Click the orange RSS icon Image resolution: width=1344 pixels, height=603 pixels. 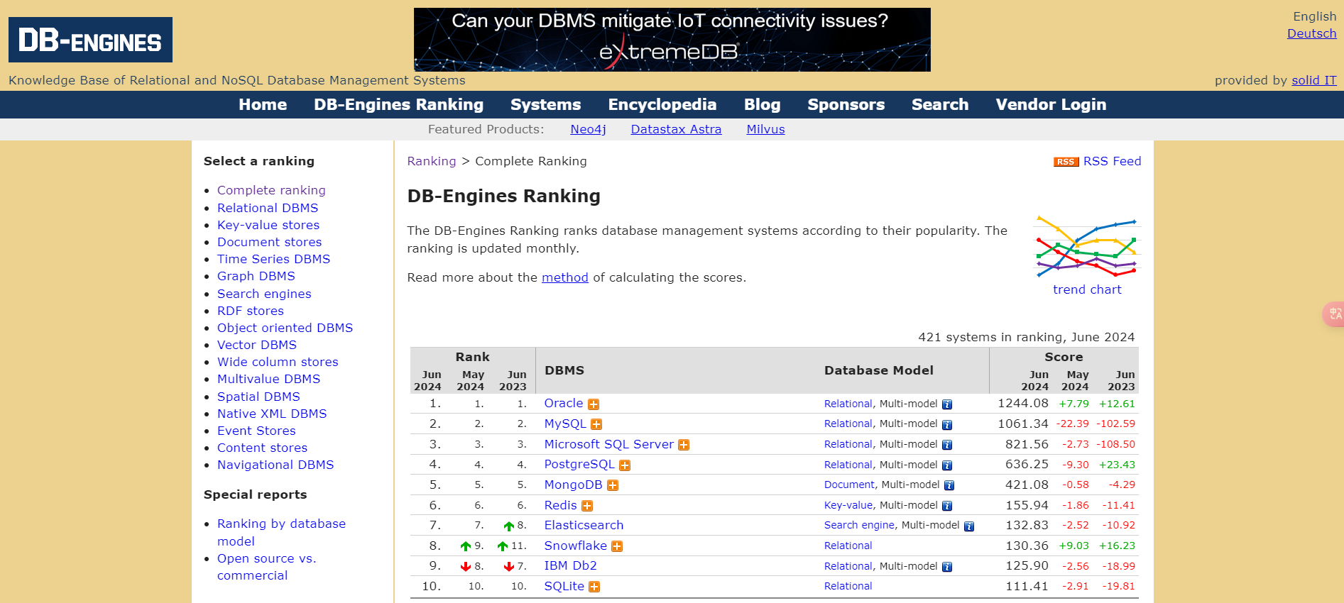tap(1066, 162)
